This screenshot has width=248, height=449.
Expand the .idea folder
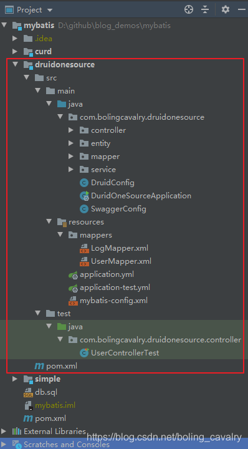tap(15, 39)
